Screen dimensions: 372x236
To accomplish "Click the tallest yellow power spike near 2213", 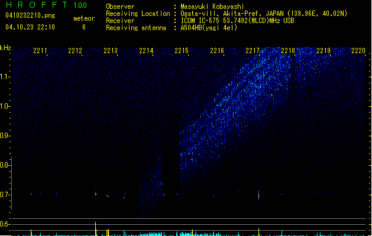I will (x=96, y=229).
